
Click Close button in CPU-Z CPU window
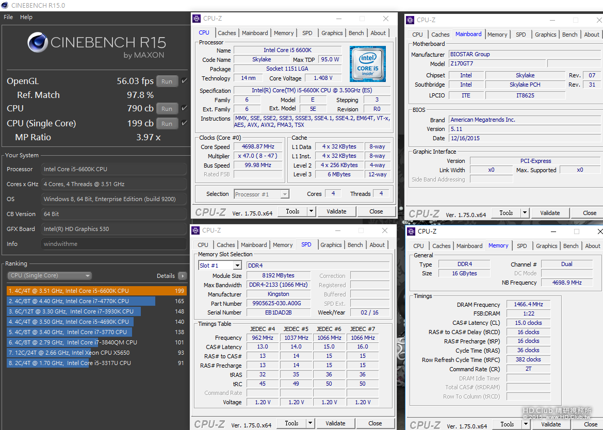pos(376,211)
